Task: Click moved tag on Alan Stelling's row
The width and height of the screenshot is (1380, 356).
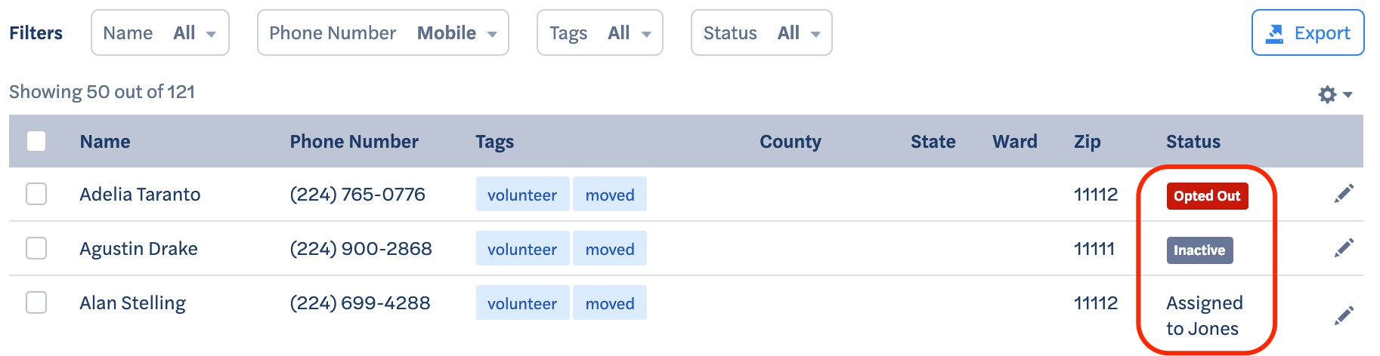Action: click(x=610, y=303)
